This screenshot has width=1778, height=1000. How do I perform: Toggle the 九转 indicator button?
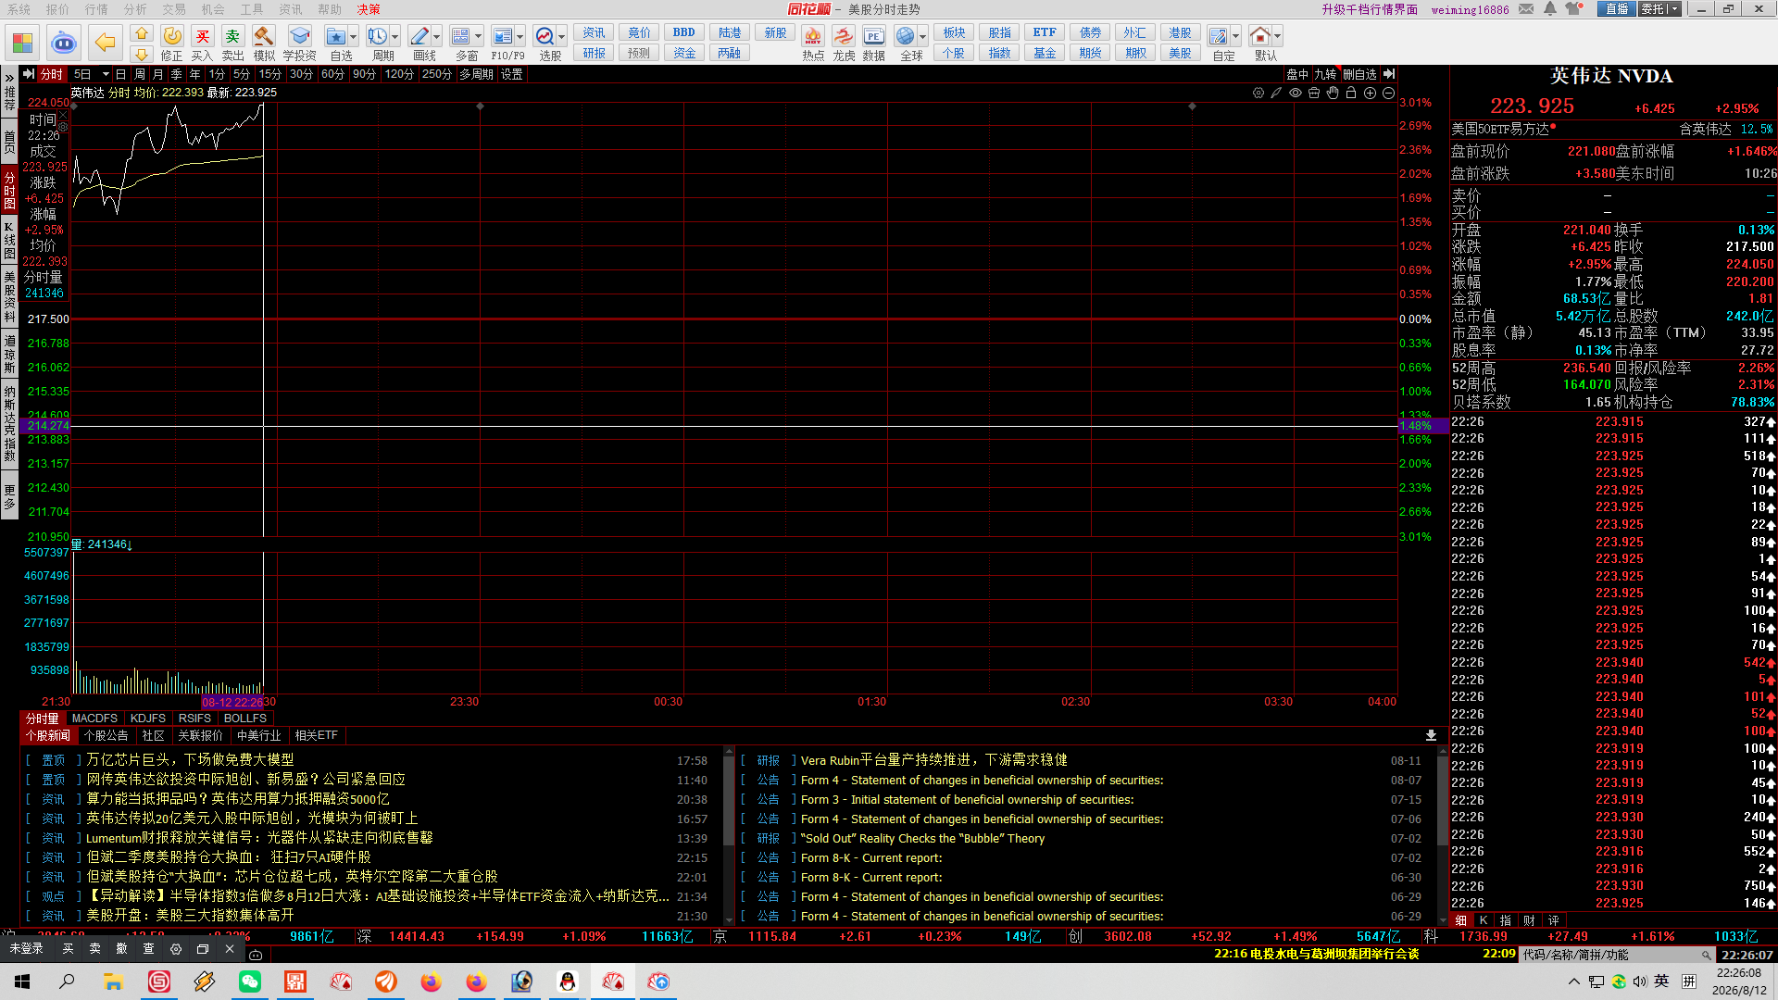tap(1325, 74)
